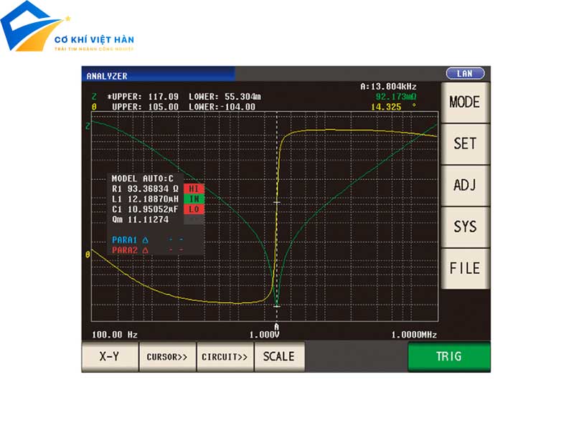
Task: Open the FILE menu
Action: point(464,268)
